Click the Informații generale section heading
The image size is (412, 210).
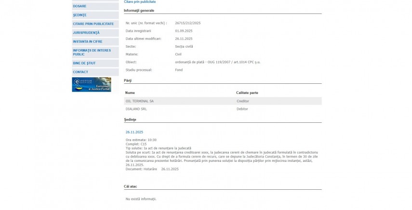point(139,10)
